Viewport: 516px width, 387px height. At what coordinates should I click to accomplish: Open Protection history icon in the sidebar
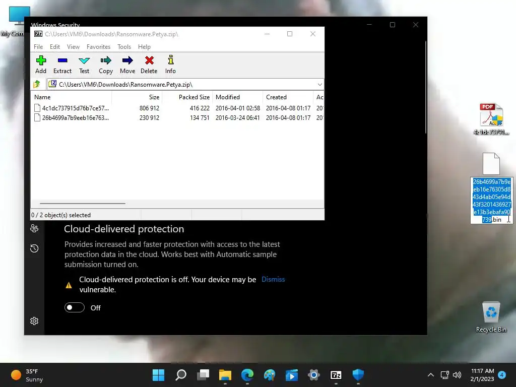tap(34, 248)
